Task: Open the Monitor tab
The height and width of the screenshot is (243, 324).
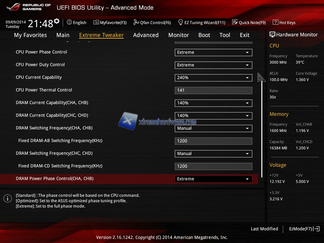Action: 178,35
